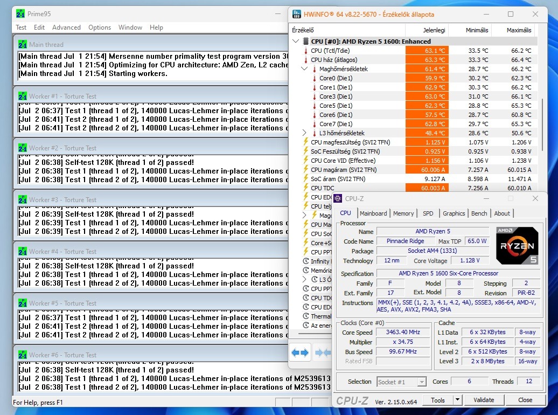Click the HWiNFO vertical scrollbar thumb
This screenshot has height=415, width=558.
(542, 124)
